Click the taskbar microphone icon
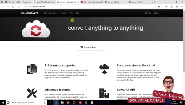 point(45,103)
